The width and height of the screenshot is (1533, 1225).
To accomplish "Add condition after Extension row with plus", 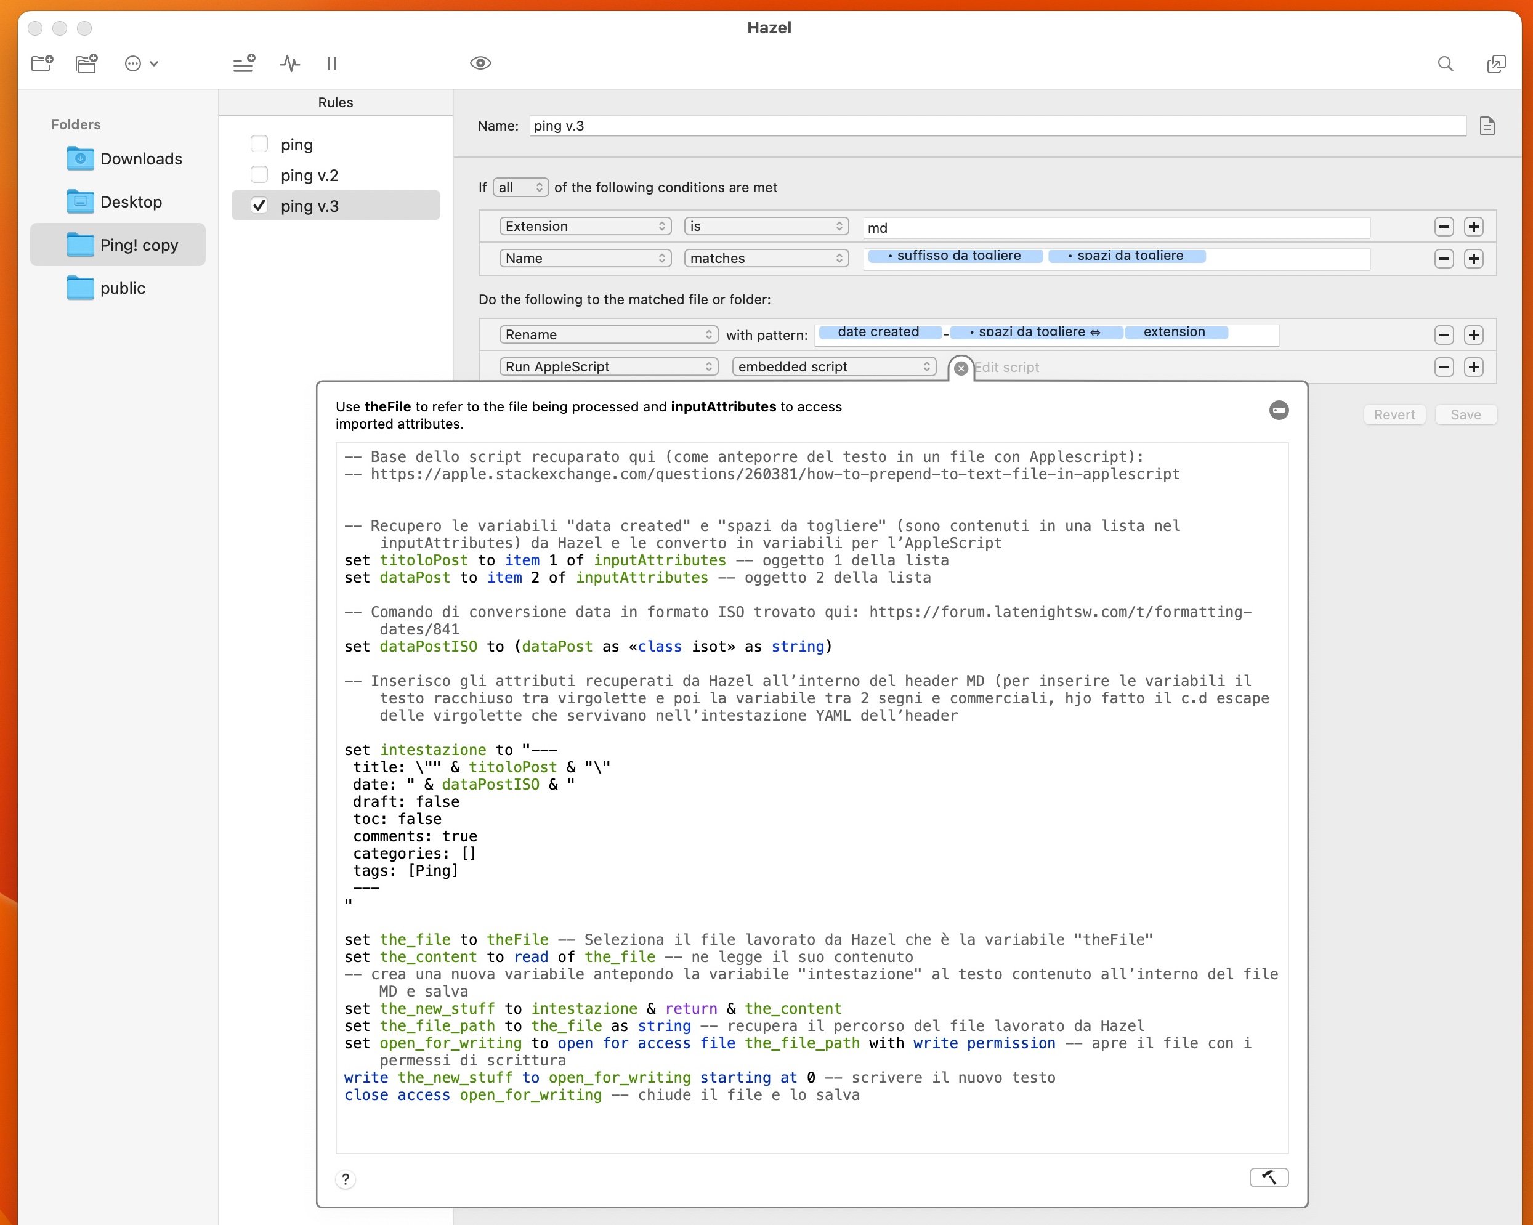I will coord(1474,227).
